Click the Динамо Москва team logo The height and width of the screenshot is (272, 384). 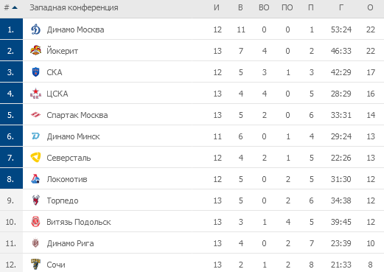click(35, 29)
